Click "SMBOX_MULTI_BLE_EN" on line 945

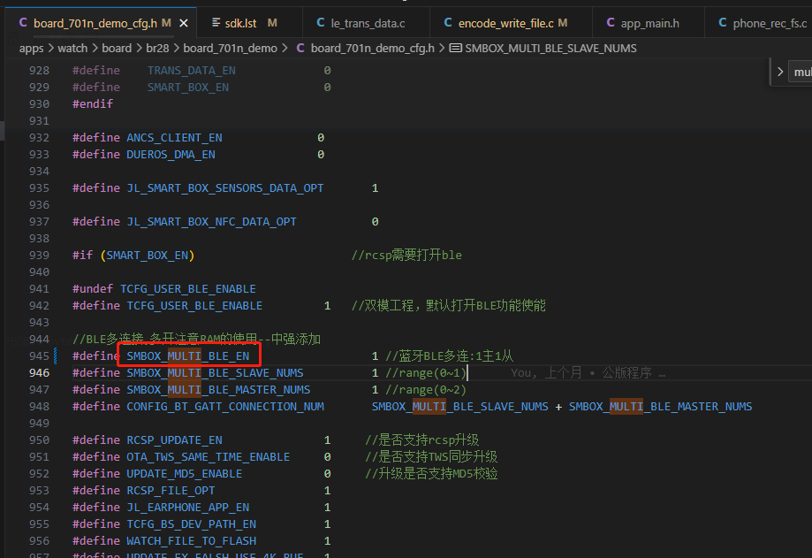click(188, 356)
